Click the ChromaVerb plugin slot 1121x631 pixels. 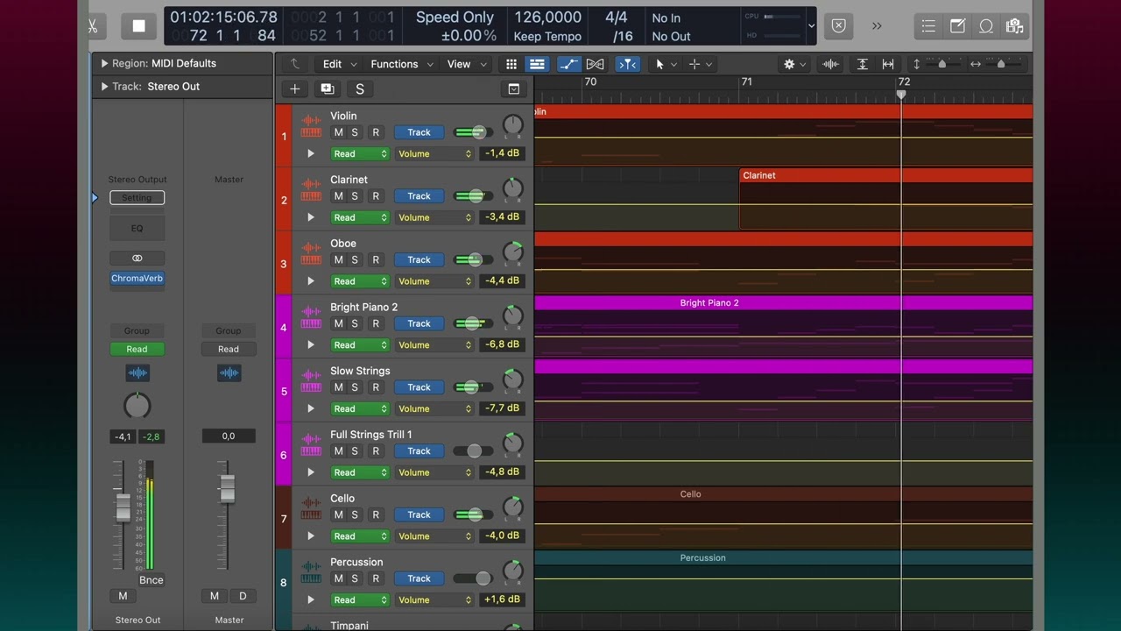pyautogui.click(x=137, y=279)
